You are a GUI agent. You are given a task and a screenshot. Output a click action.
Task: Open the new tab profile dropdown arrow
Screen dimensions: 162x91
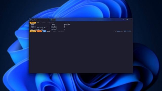(x=54, y=20)
